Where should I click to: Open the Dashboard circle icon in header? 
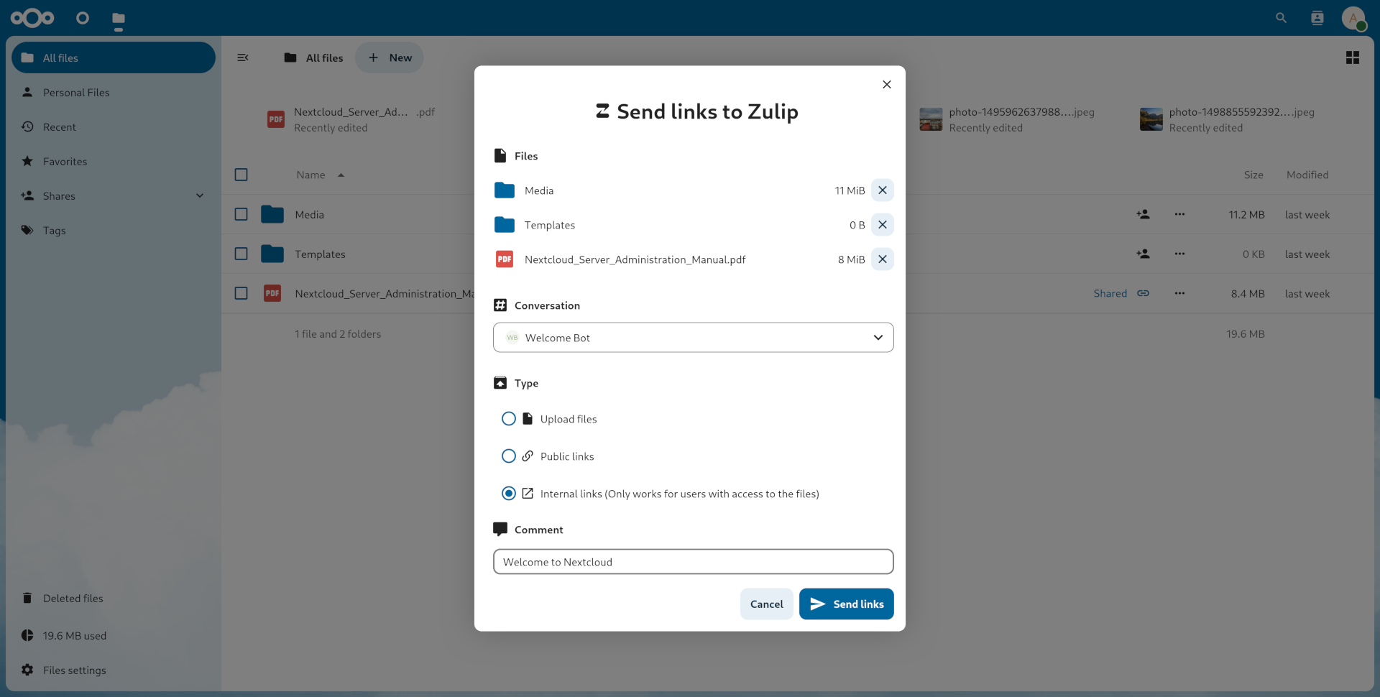[x=83, y=18]
